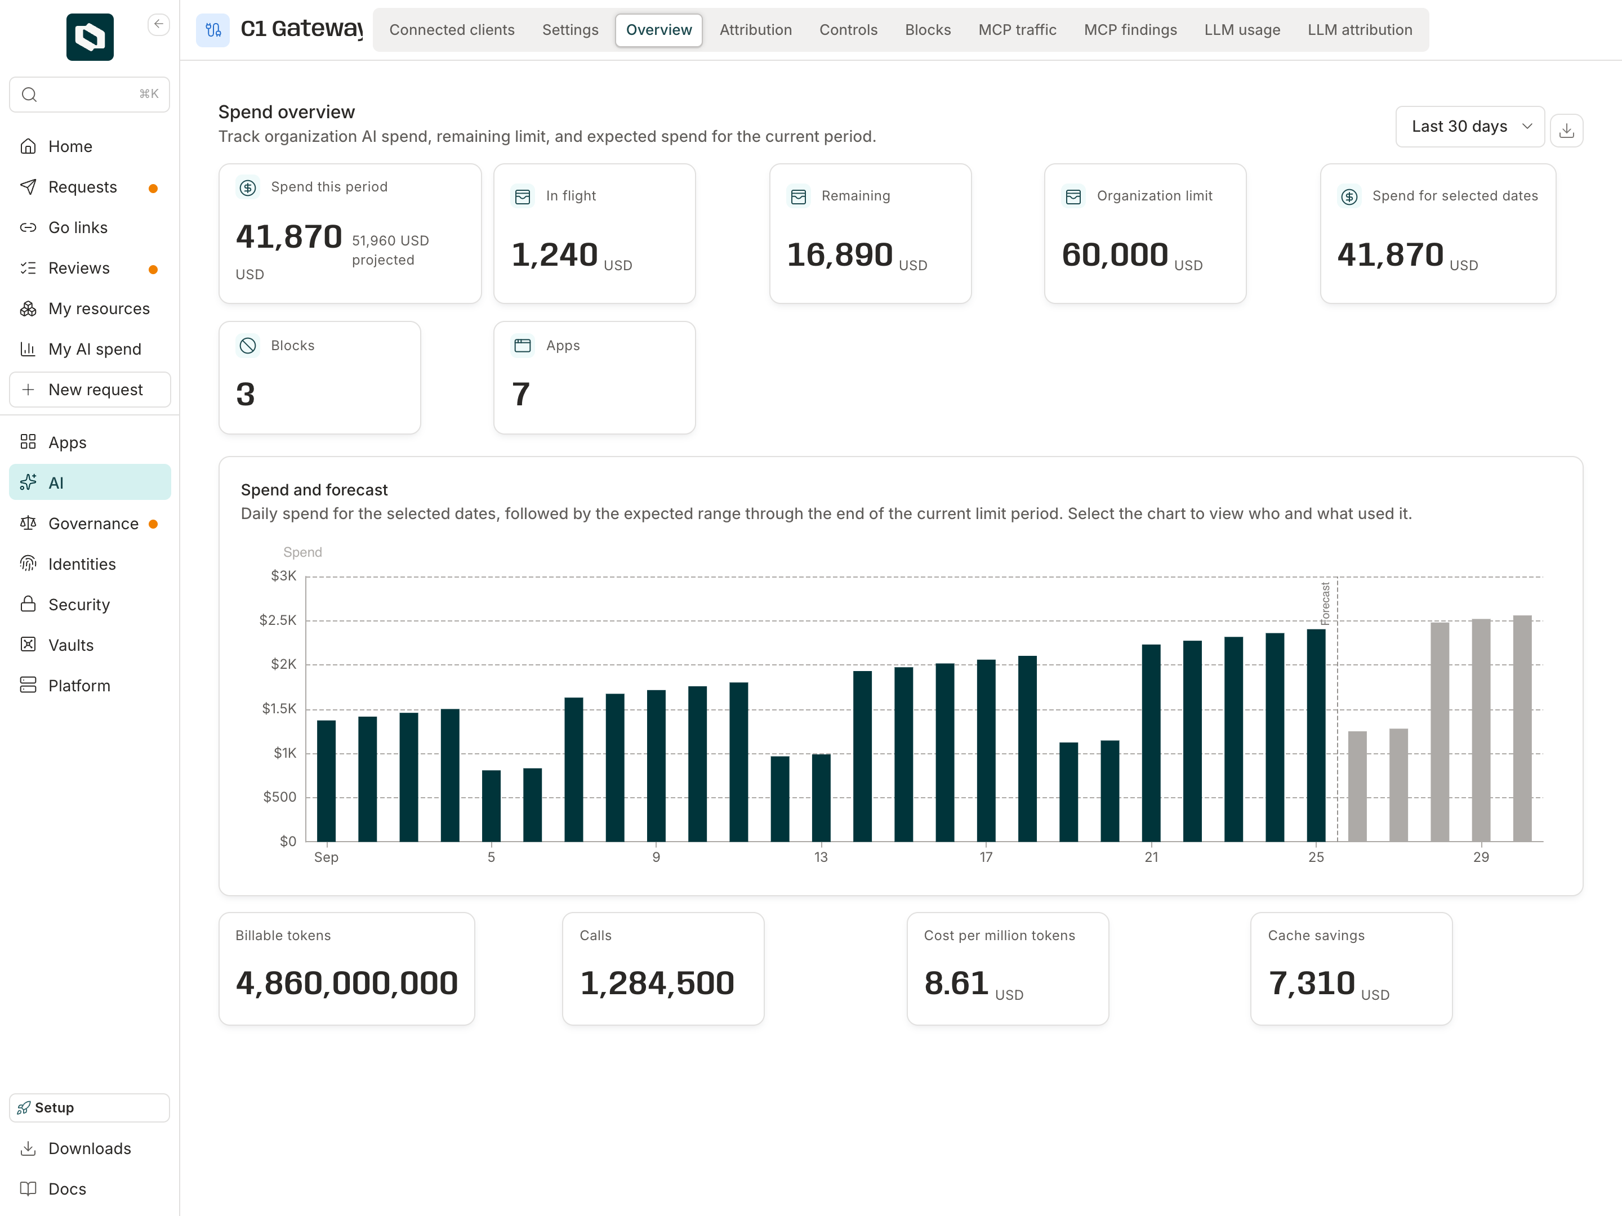
Task: Open the MCP findings tab
Action: (x=1130, y=30)
